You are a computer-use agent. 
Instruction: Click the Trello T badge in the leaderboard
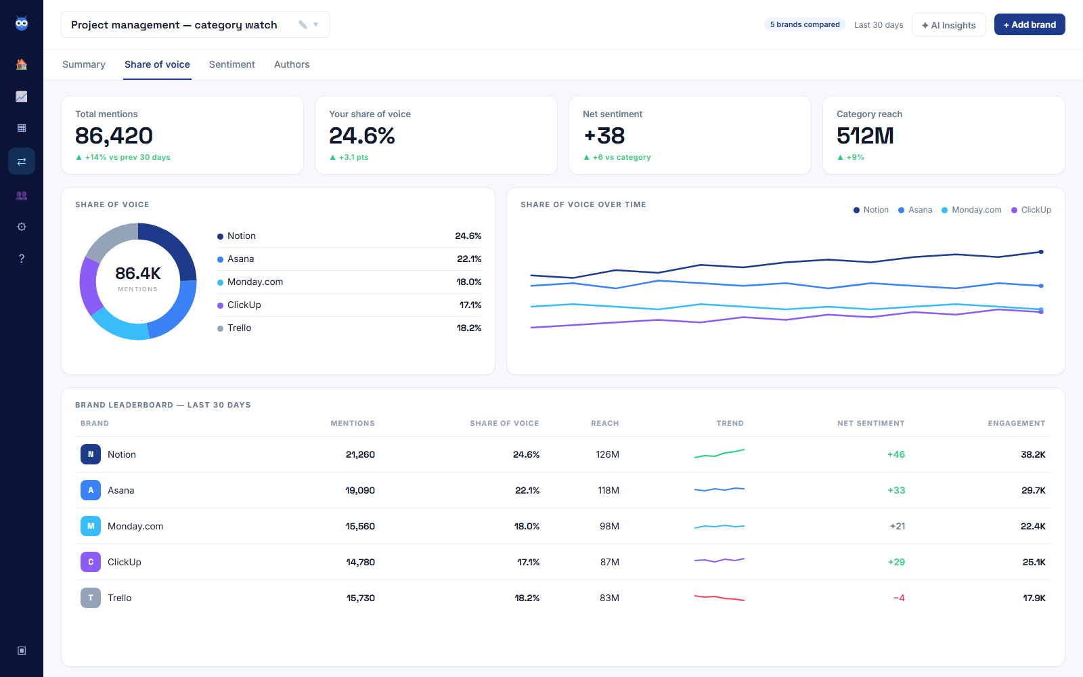coord(91,598)
